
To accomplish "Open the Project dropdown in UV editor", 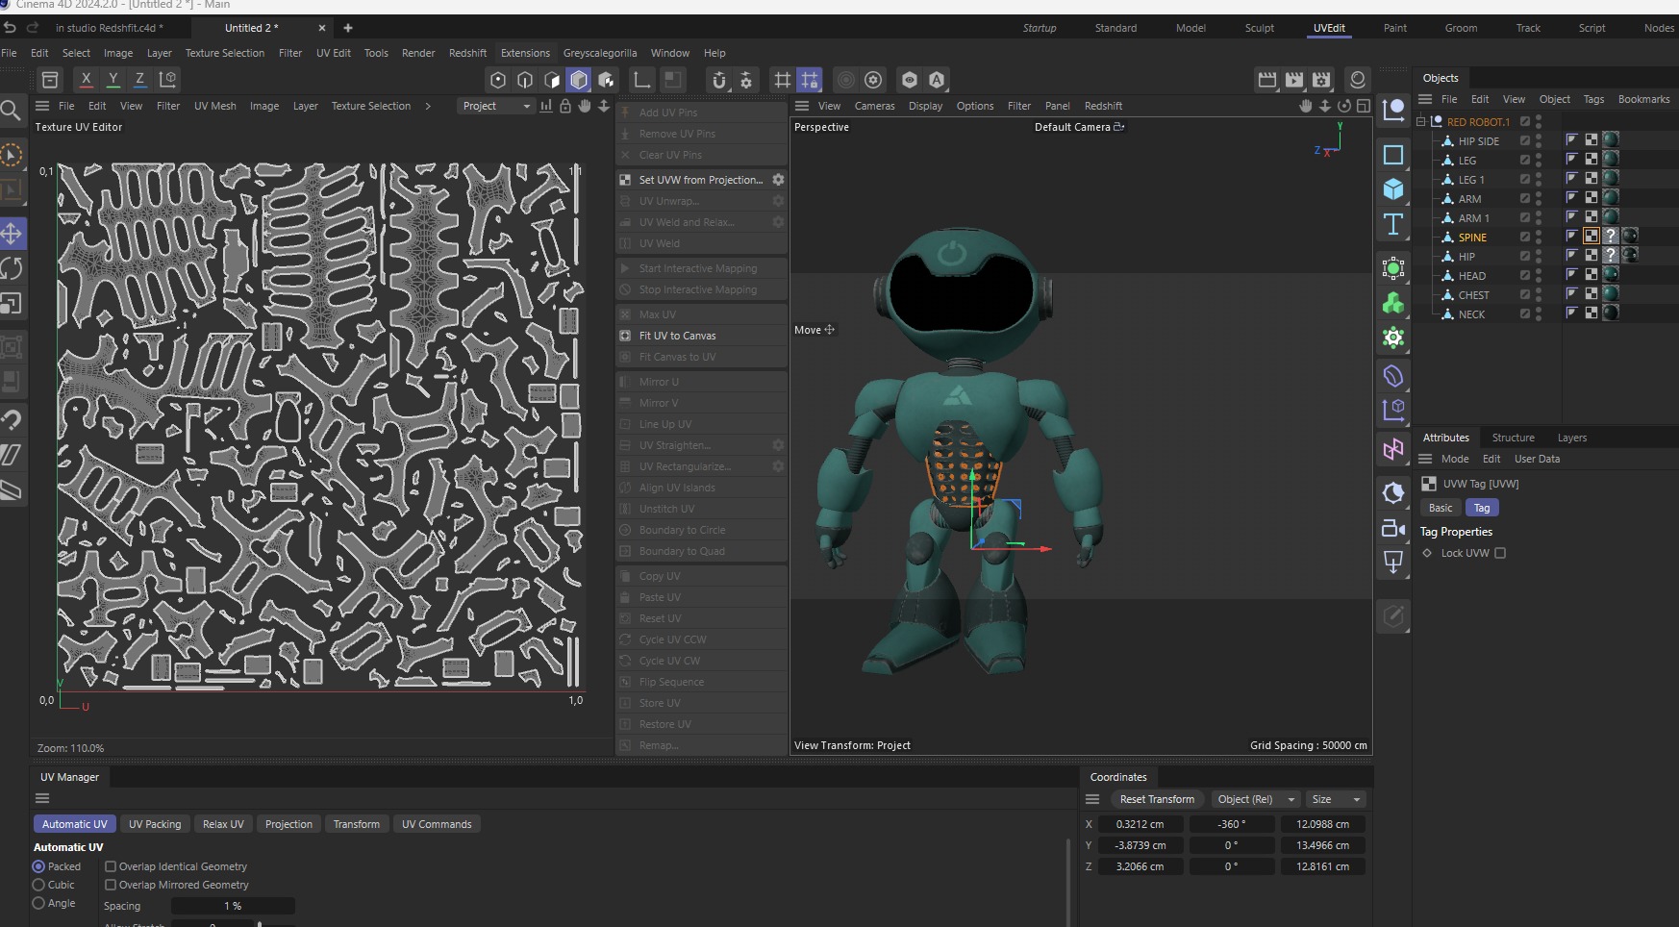I will 496,106.
